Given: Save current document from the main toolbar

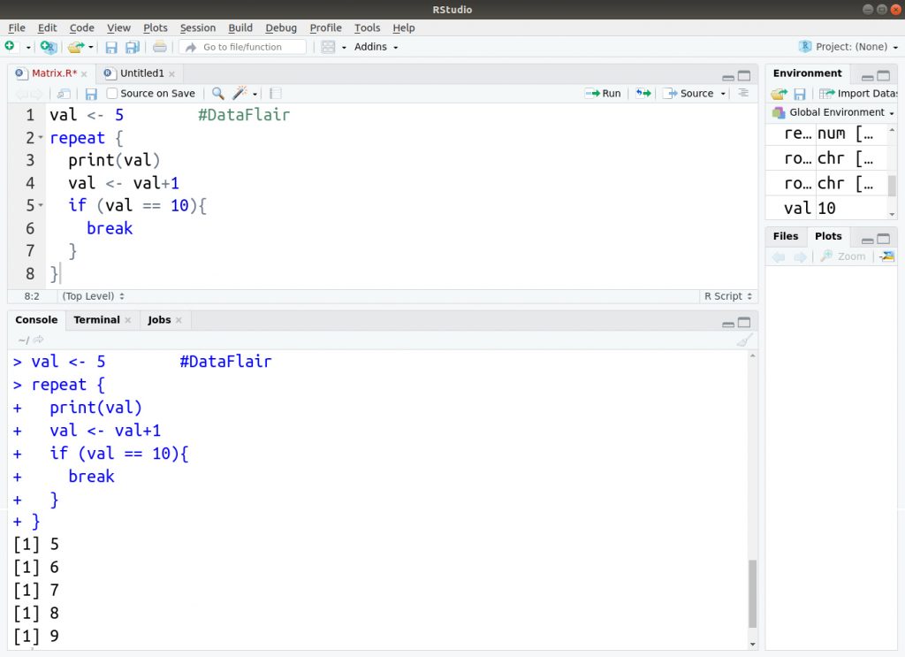Looking at the screenshot, I should 111,48.
